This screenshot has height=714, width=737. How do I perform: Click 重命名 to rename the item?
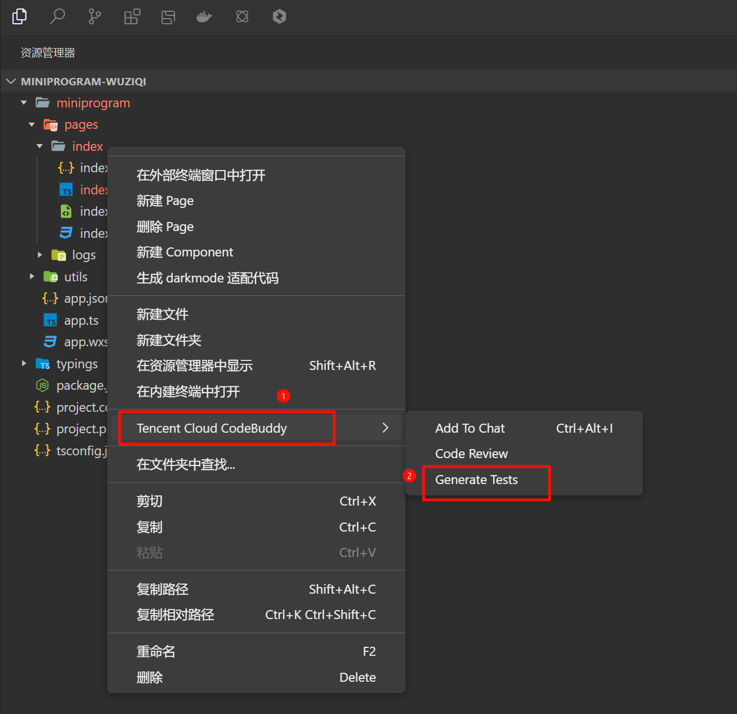tap(156, 651)
